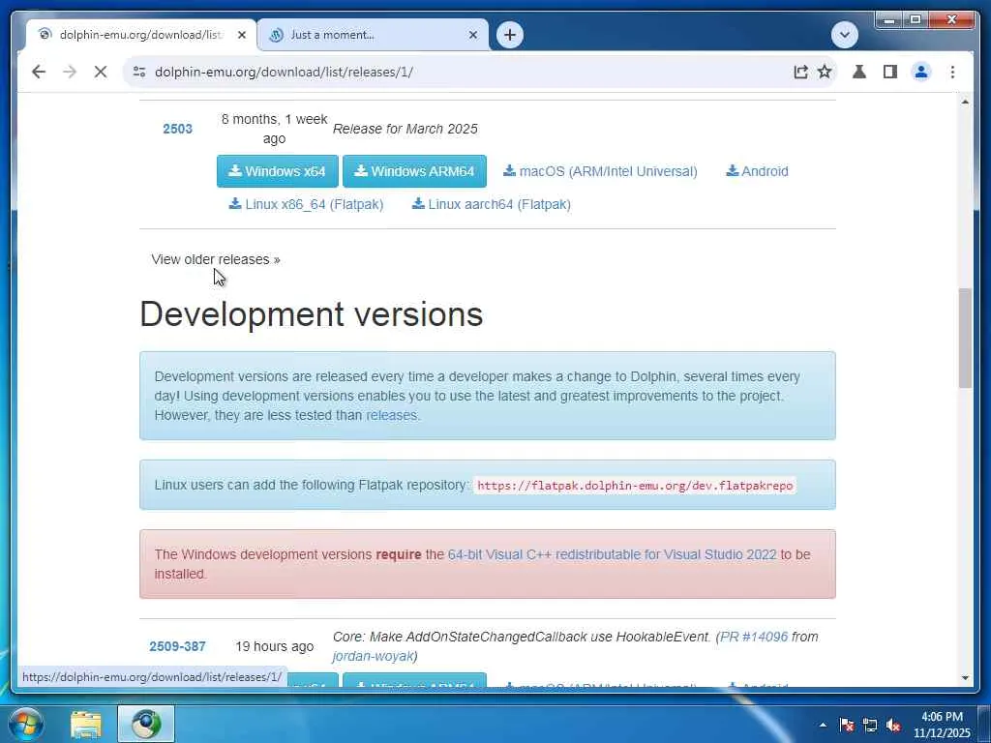
Task: Click the page scrollbar thumb
Action: click(965, 338)
